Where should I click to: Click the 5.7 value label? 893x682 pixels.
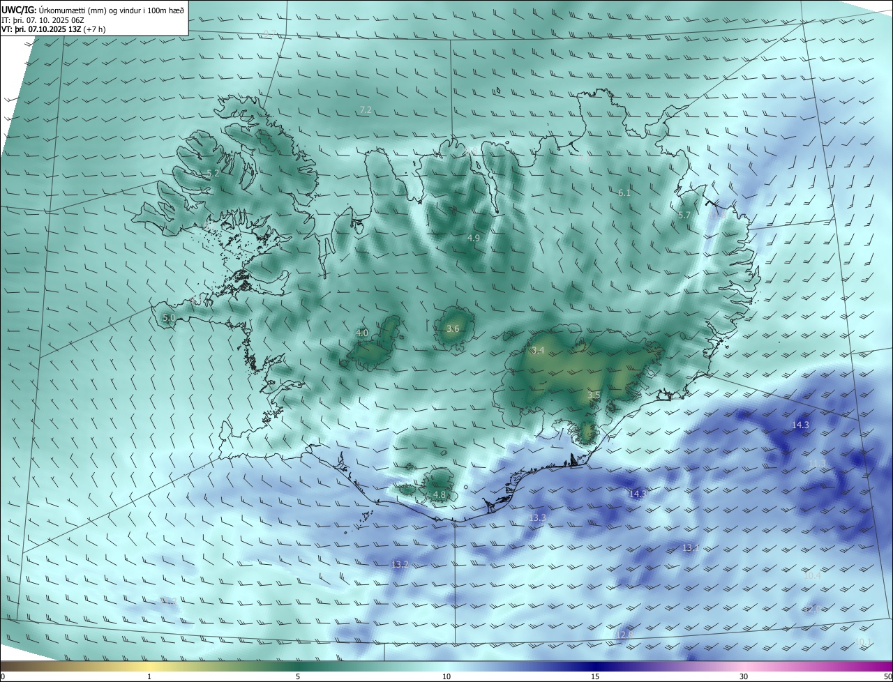pos(684,215)
